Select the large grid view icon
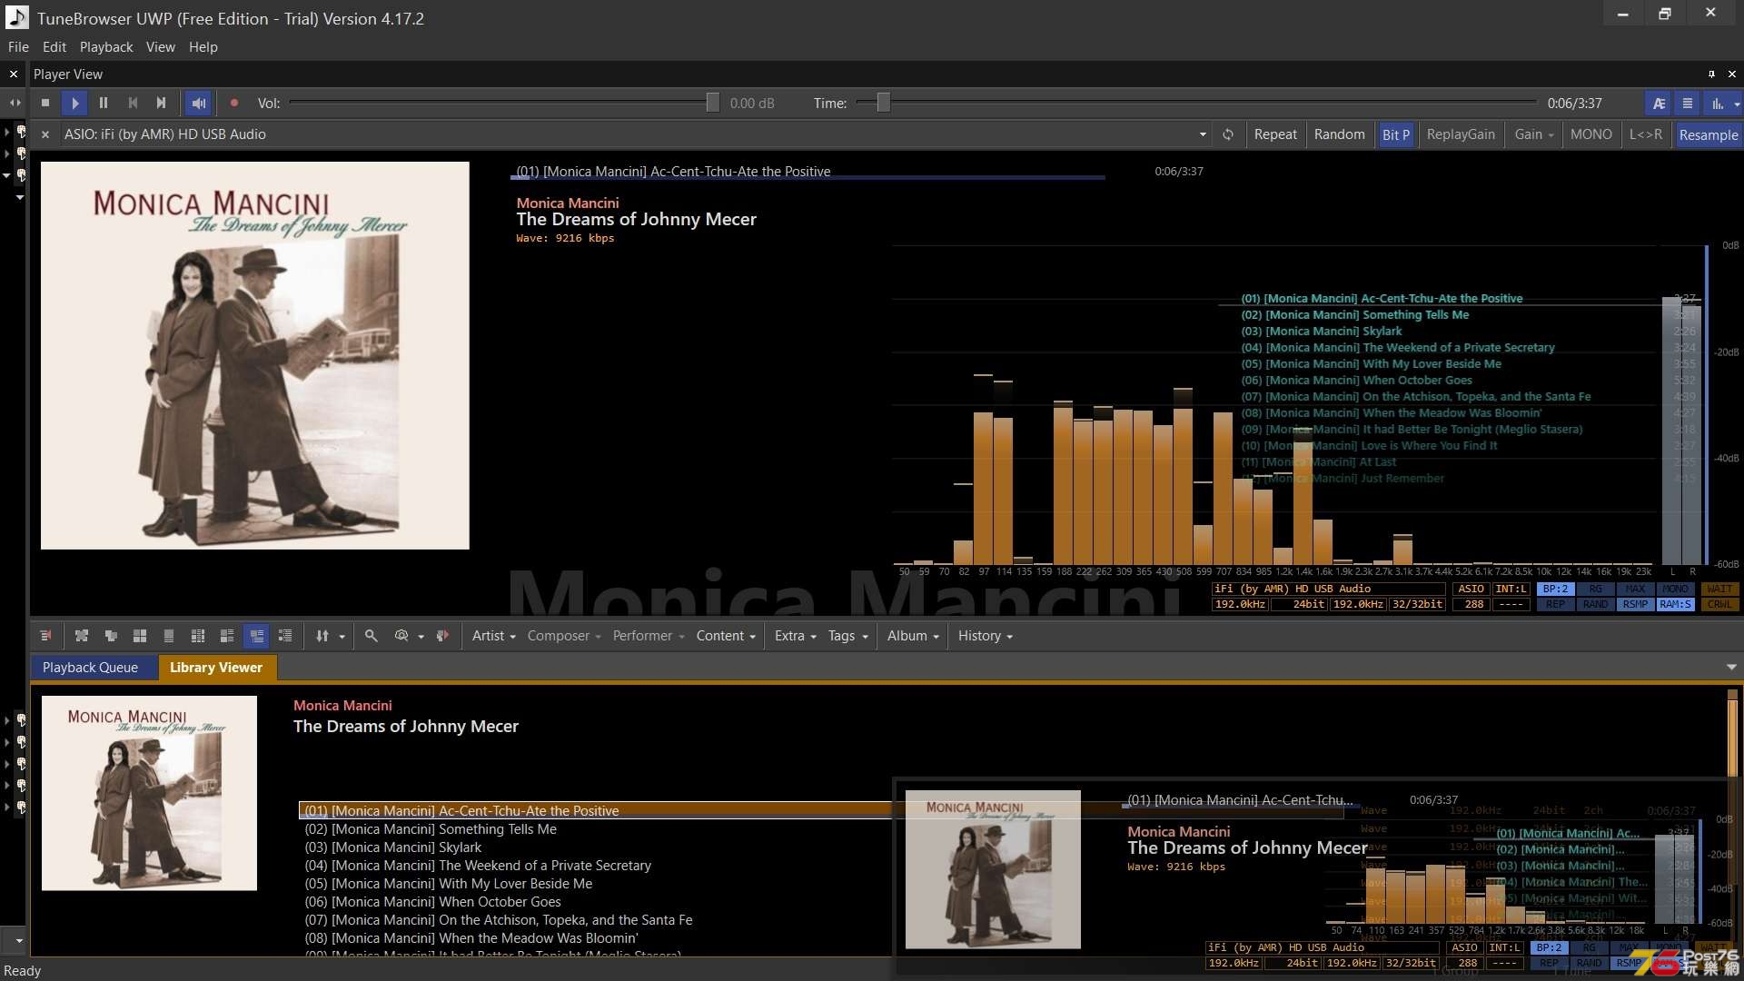 pyautogui.click(x=140, y=636)
